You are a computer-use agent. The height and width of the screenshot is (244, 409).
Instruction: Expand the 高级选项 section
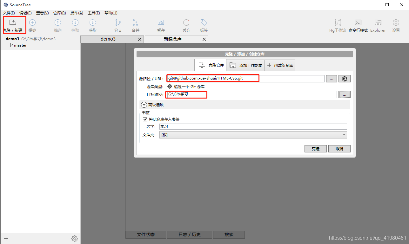tap(144, 105)
